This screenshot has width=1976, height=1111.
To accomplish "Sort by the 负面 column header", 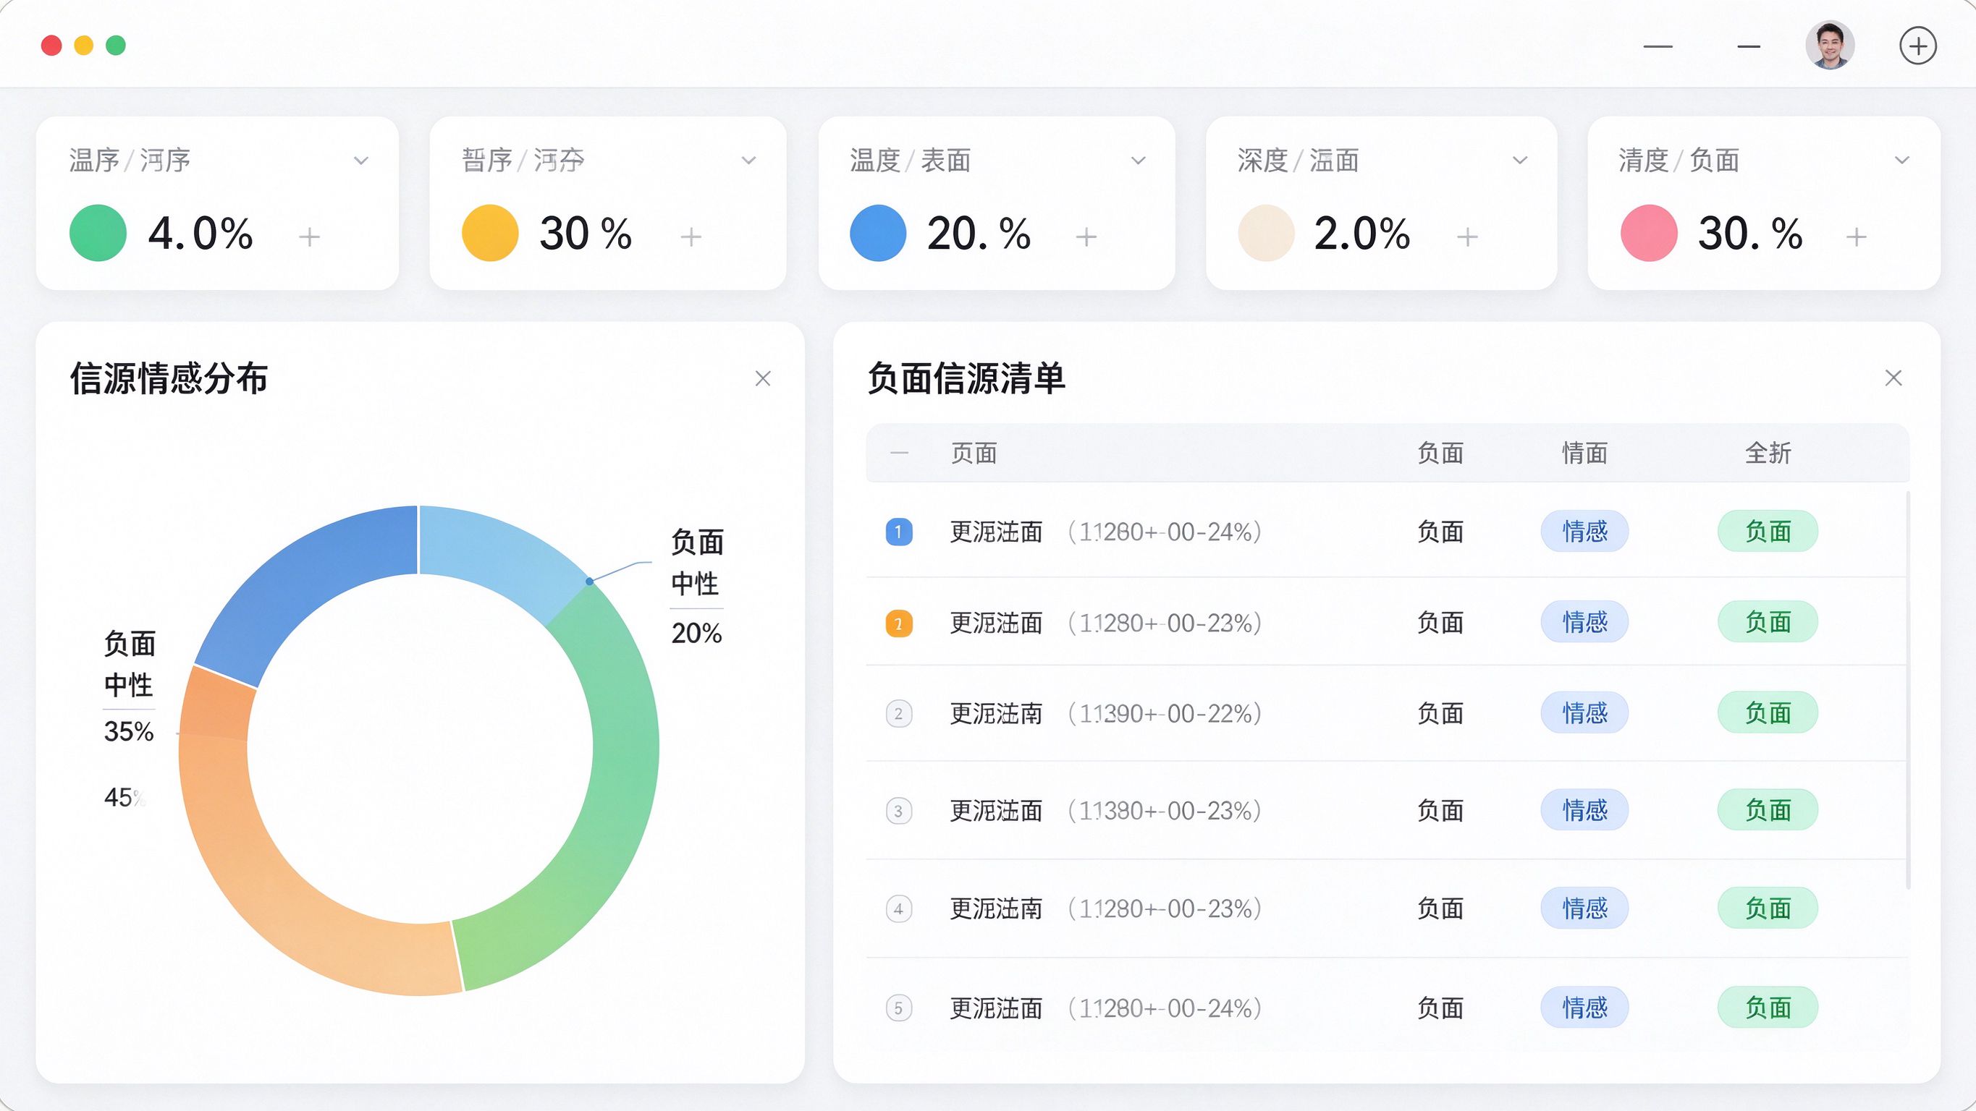I will click(1440, 453).
